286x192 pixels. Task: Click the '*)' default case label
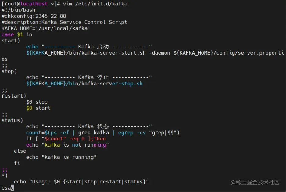pos(5,176)
